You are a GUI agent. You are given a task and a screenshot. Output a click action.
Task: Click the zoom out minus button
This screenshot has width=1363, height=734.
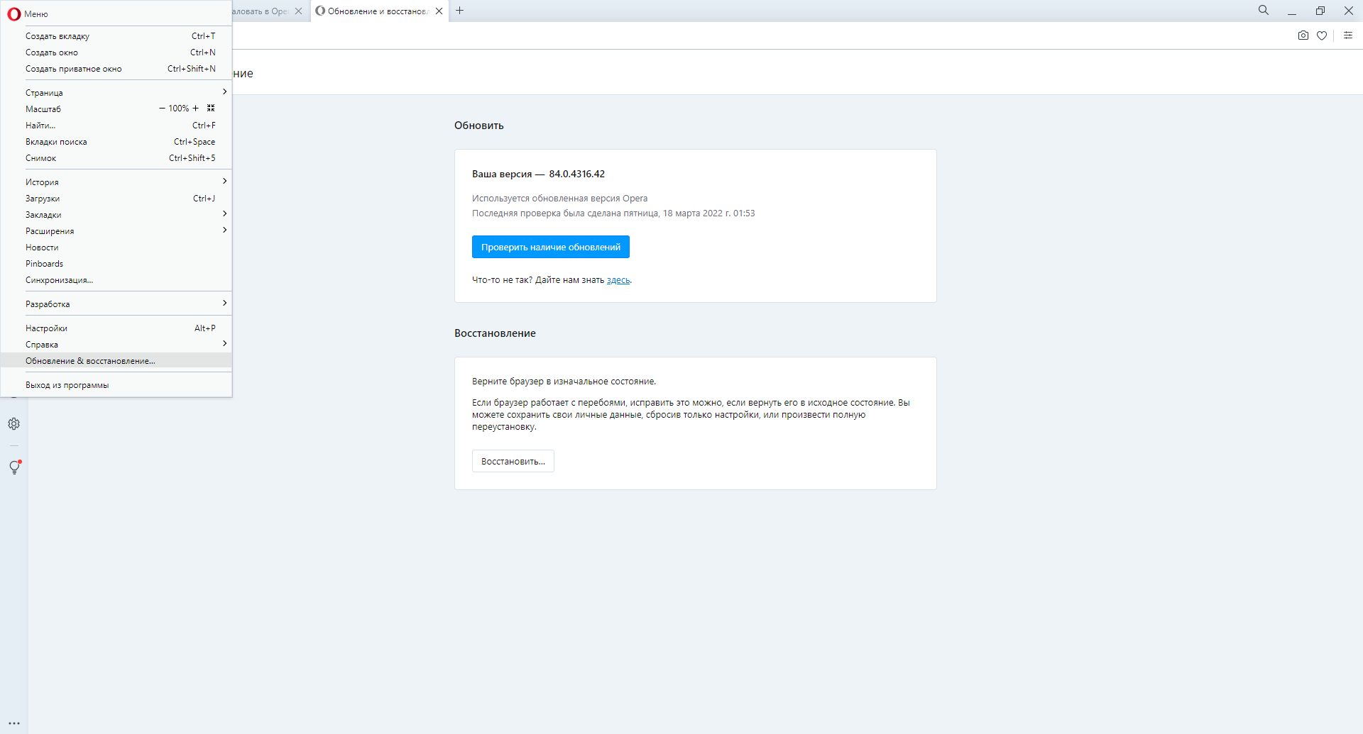coord(162,109)
